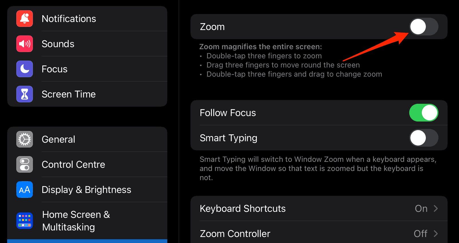
Task: Tap the Screen Time hourglass icon
Action: pyautogui.click(x=25, y=94)
